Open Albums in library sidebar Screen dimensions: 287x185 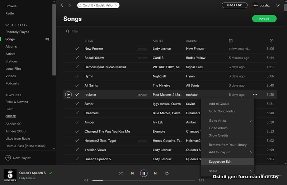pos(11,47)
